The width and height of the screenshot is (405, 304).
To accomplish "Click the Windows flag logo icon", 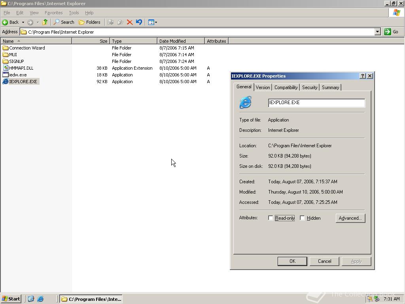I will click(396, 13).
